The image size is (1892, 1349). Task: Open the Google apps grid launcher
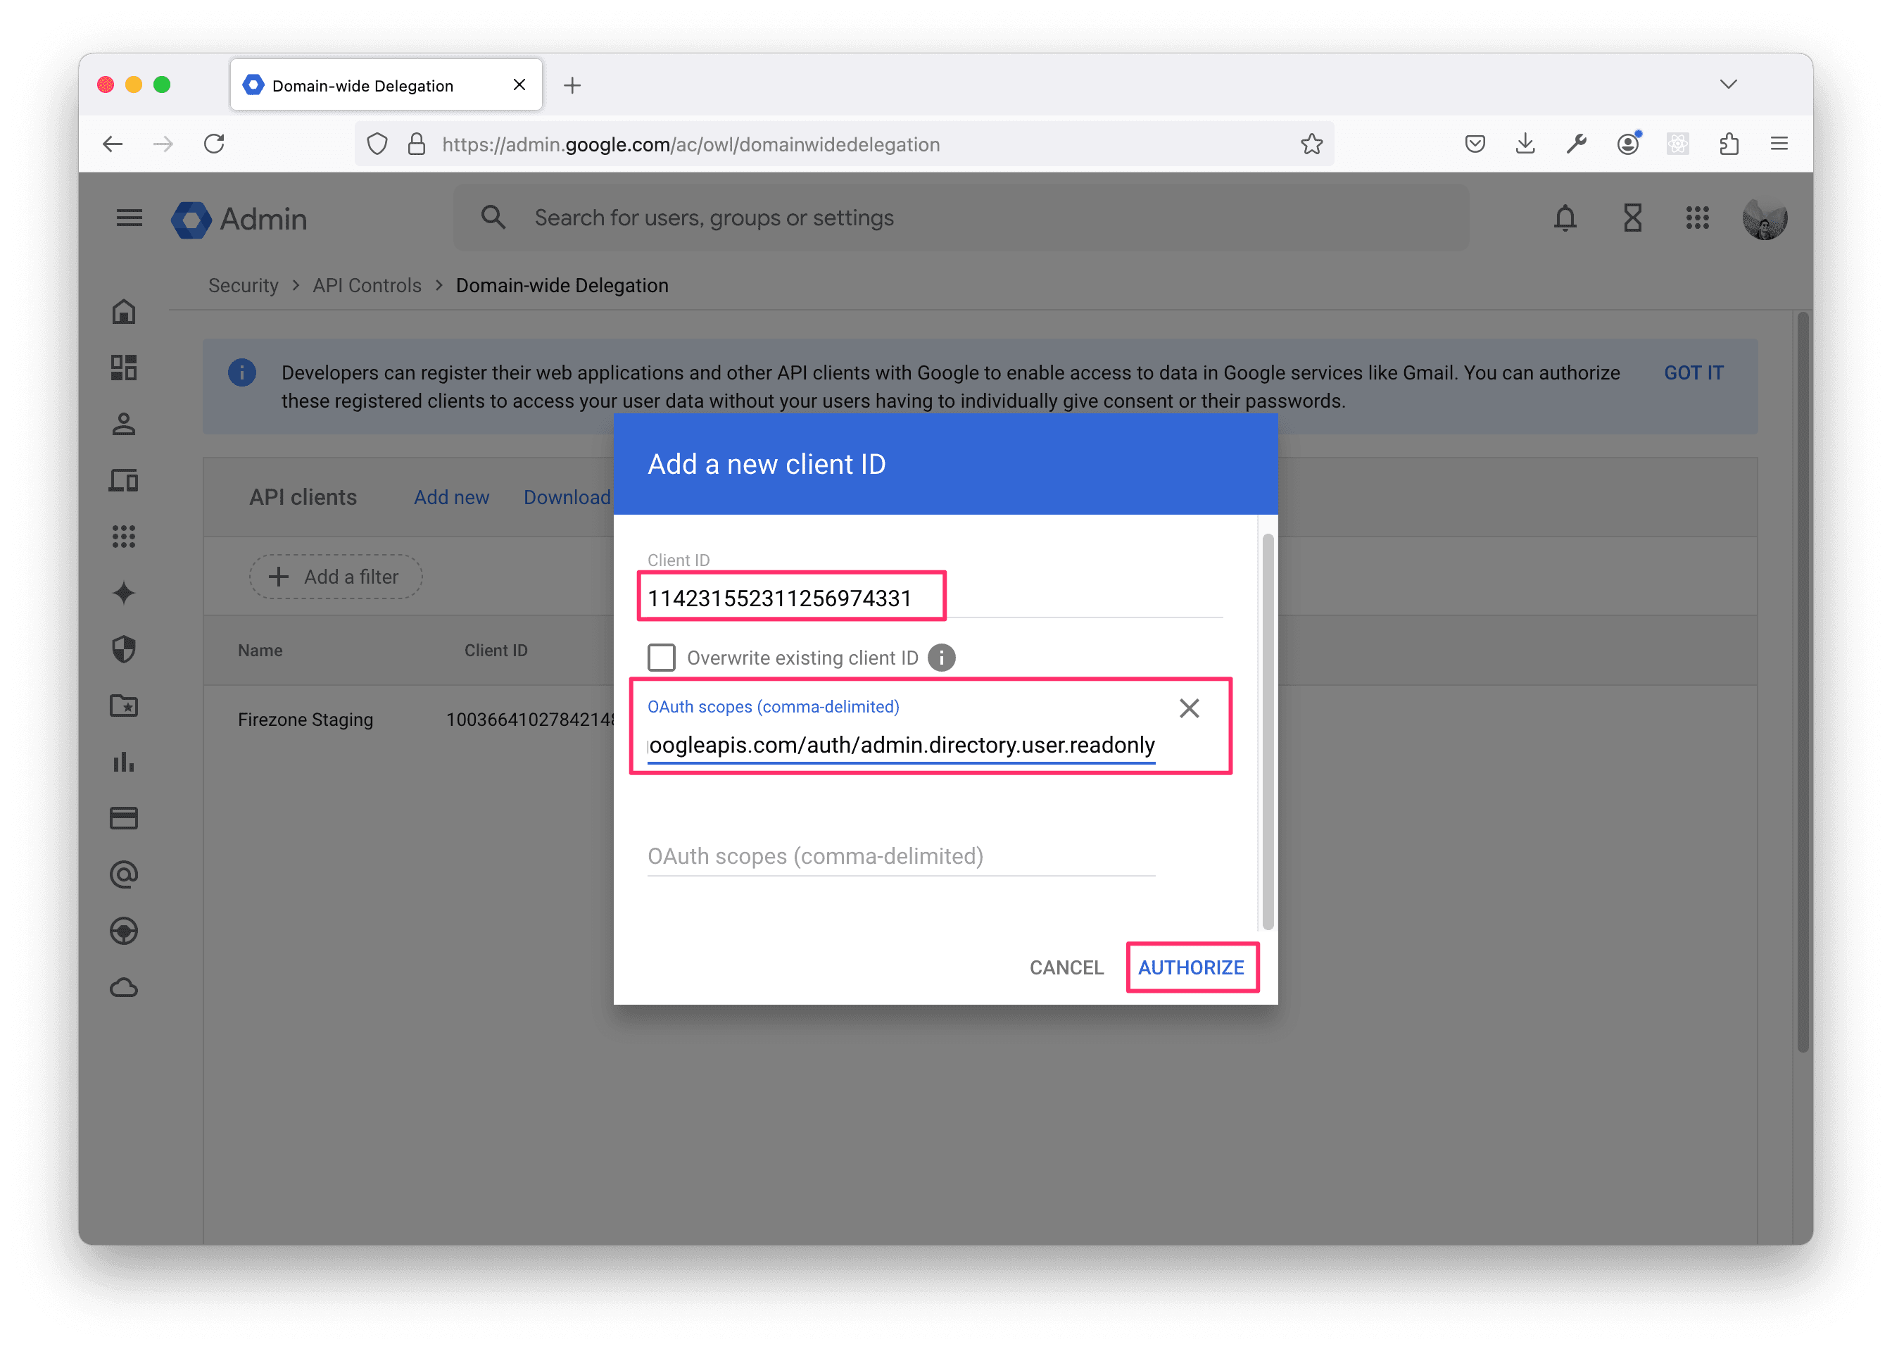tap(1698, 218)
